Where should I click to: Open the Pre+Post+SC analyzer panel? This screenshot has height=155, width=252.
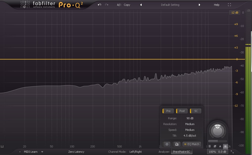point(181,152)
